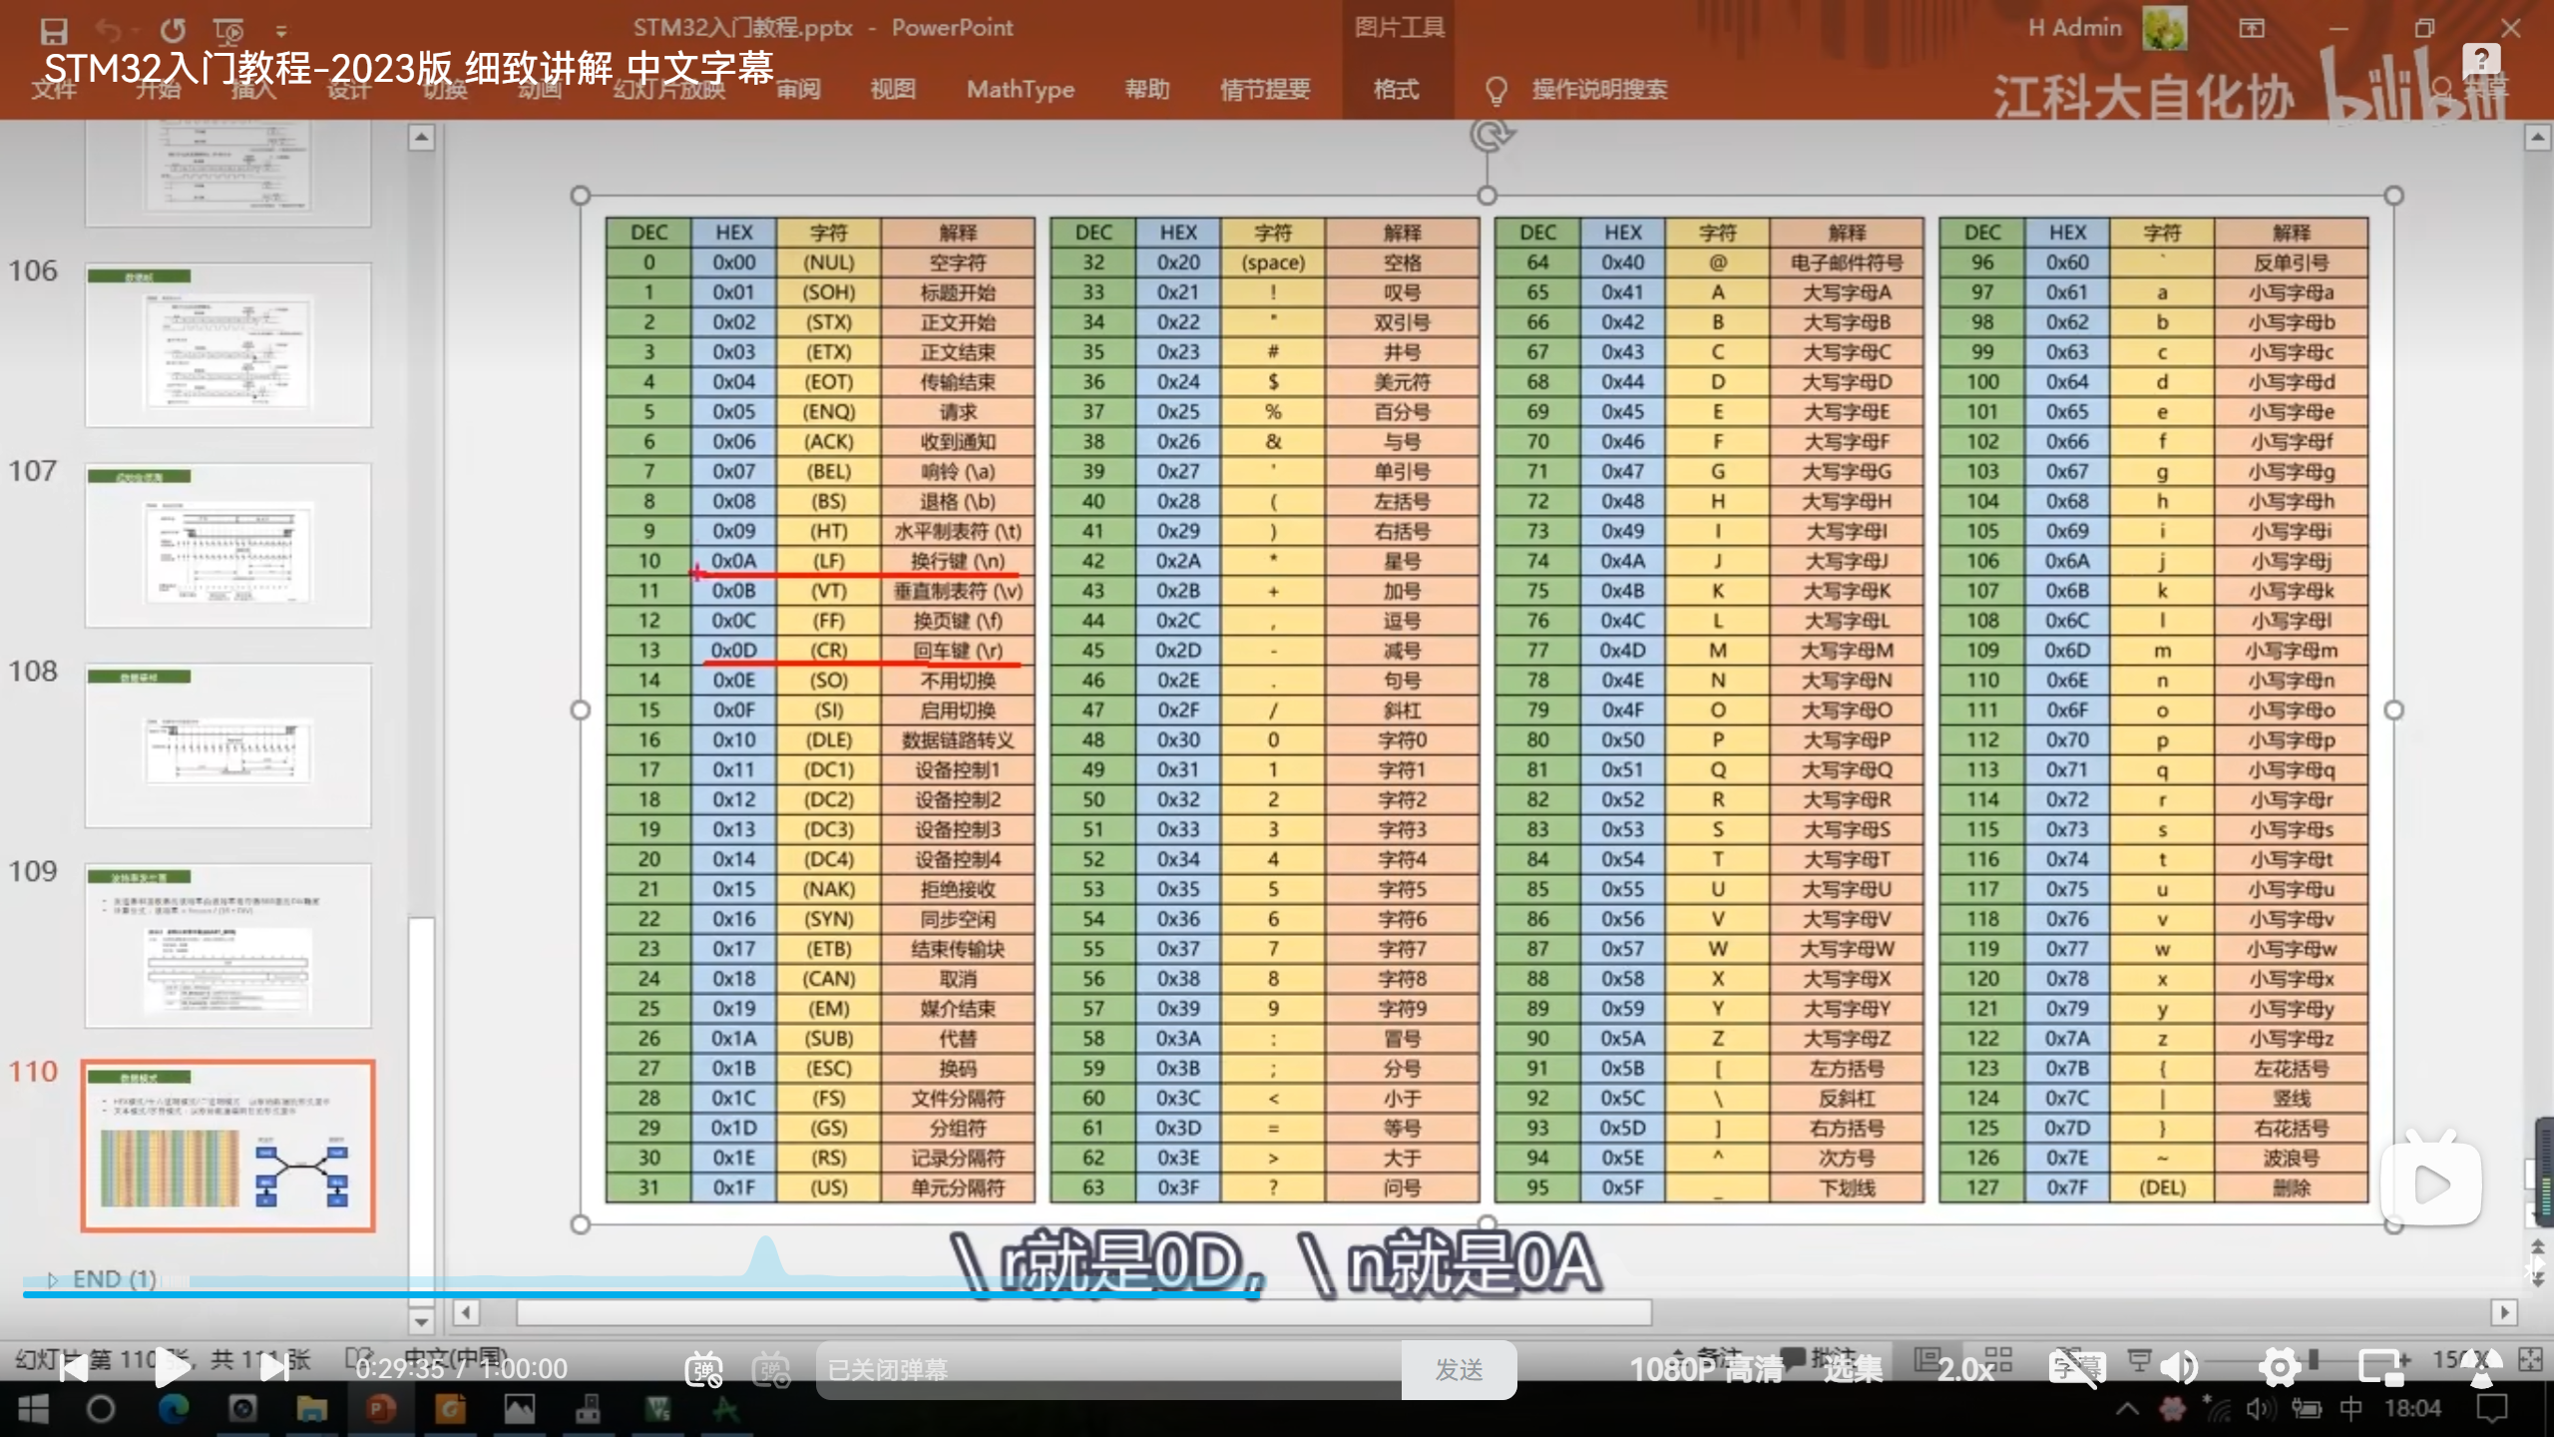The height and width of the screenshot is (1437, 2554).
Task: Open the 选集 episode list
Action: click(1853, 1369)
